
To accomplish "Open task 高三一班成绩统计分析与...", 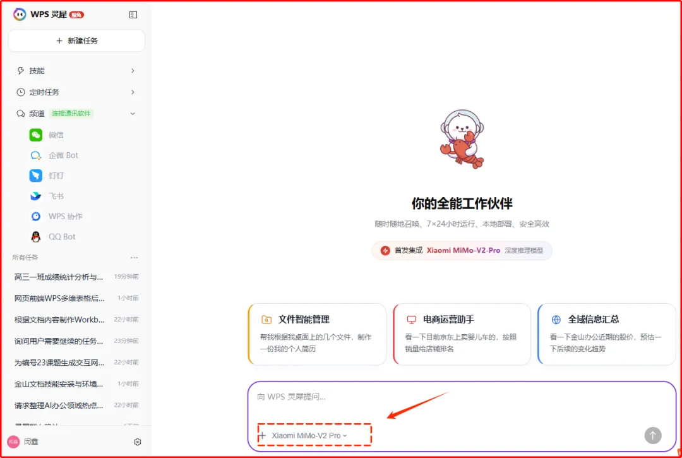I will coord(76,277).
